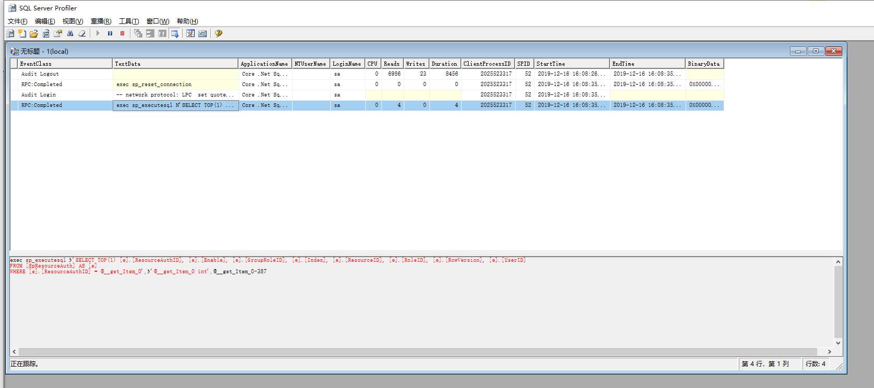Click the Writes column header
Viewport: 874px width, 388px height.
coord(416,64)
